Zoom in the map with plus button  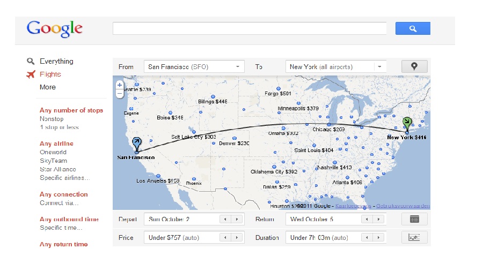120,85
